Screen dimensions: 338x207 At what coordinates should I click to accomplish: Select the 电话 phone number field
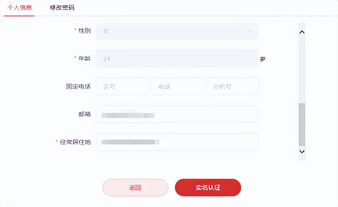177,86
